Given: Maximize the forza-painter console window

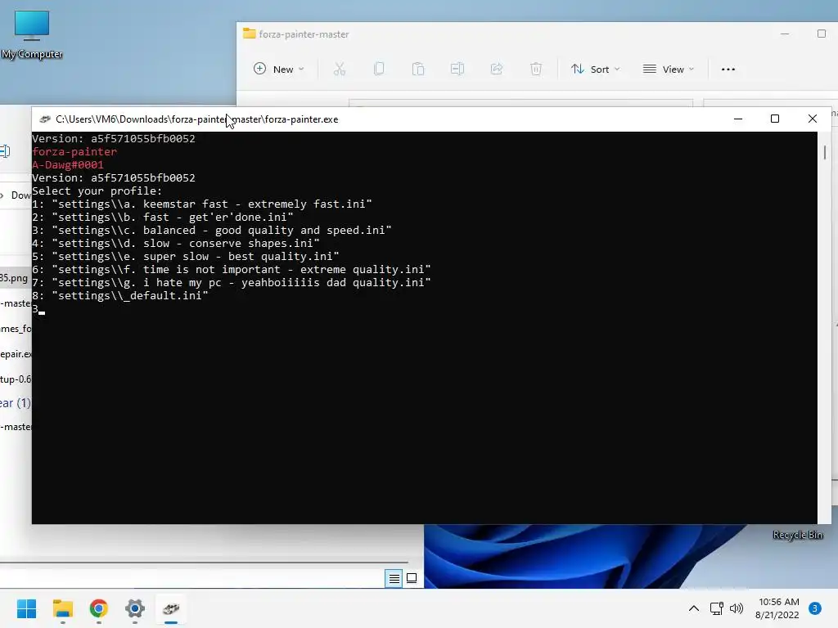Looking at the screenshot, I should pyautogui.click(x=775, y=119).
